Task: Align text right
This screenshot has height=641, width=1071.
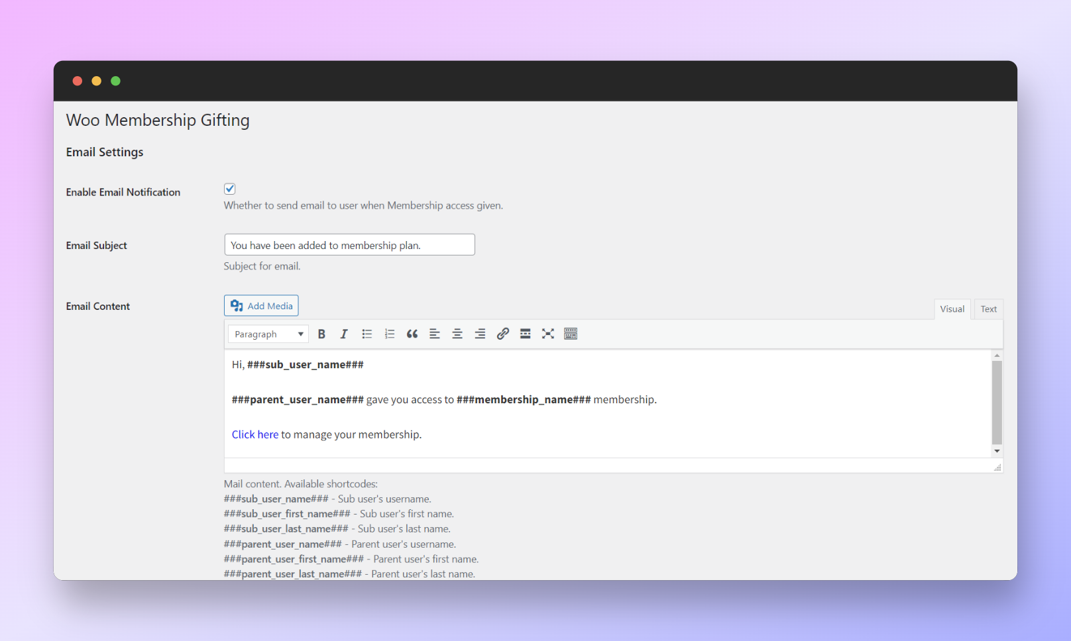Action: point(480,334)
